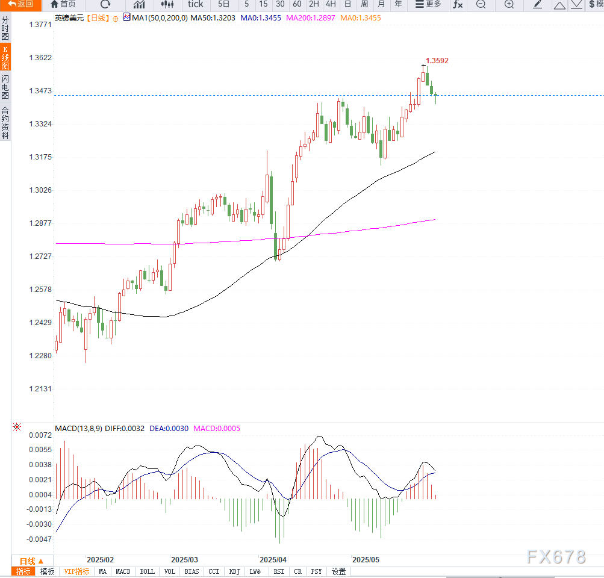The width and height of the screenshot is (604, 578).
Task: Open the fx formula function icon
Action: click(x=458, y=5)
